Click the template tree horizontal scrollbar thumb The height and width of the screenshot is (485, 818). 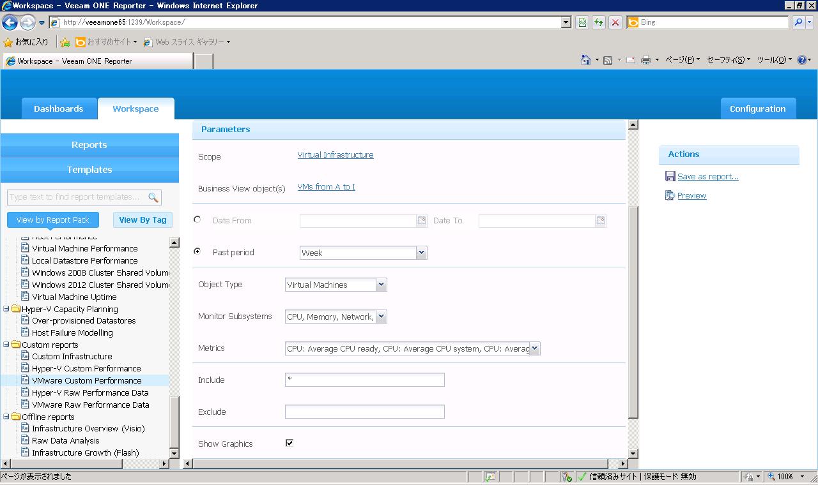66,464
